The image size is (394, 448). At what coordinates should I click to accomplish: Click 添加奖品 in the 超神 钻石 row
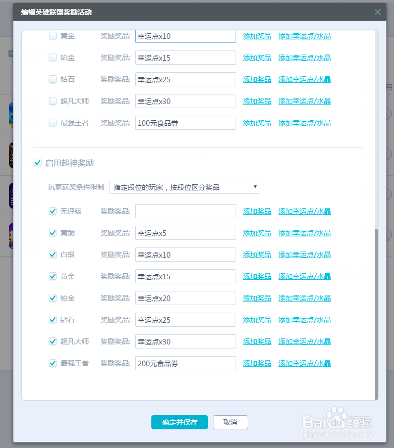point(257,320)
